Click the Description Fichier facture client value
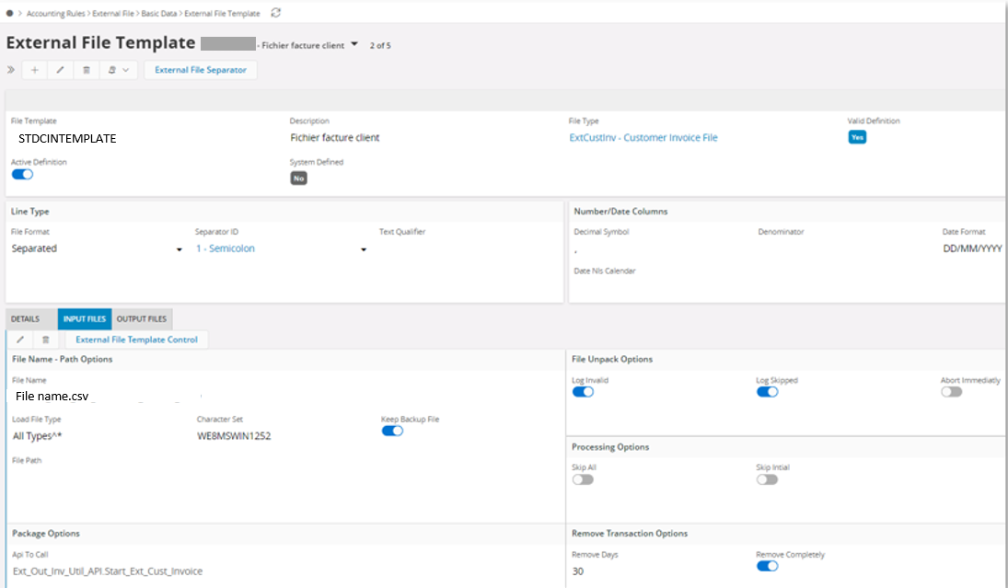This screenshot has width=1008, height=588. coord(335,137)
